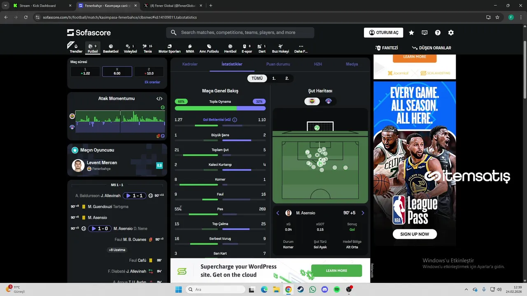
Task: Click odds box 1 at 1.22
Action: tap(85, 72)
